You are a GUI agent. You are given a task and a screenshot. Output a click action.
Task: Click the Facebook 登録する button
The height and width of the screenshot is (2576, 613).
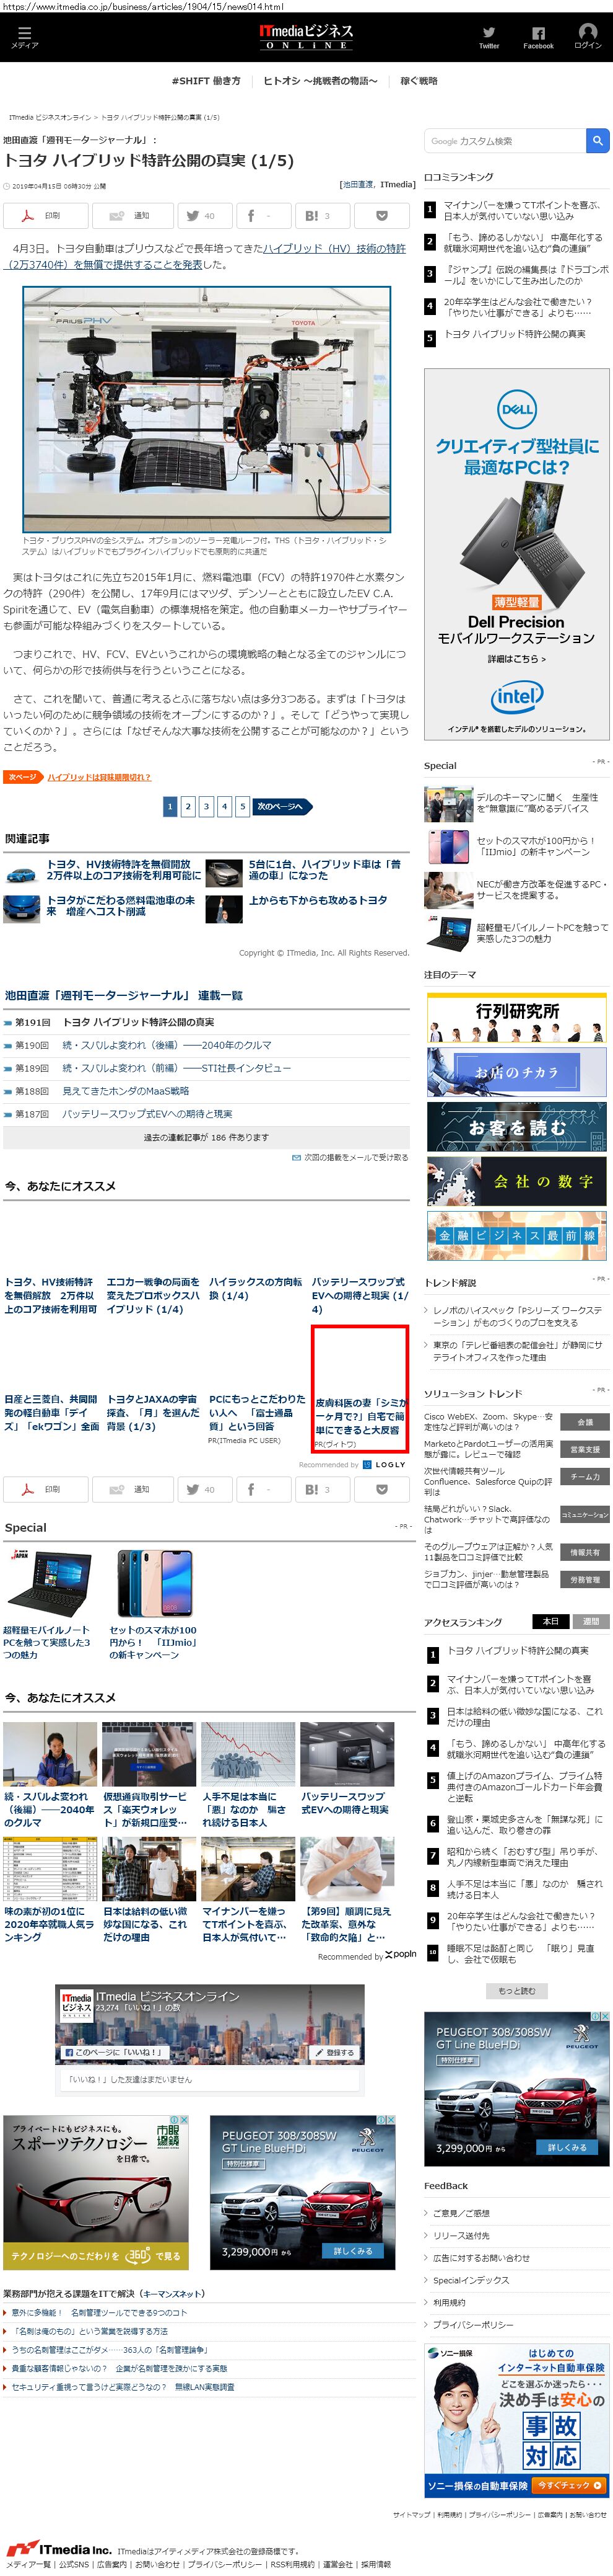click(x=334, y=2052)
